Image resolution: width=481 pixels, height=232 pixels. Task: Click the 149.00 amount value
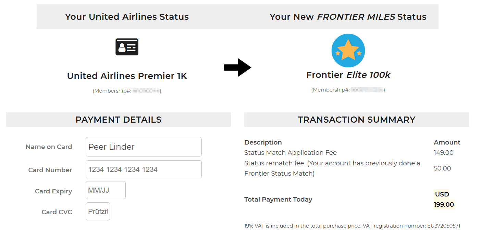pyautogui.click(x=443, y=153)
